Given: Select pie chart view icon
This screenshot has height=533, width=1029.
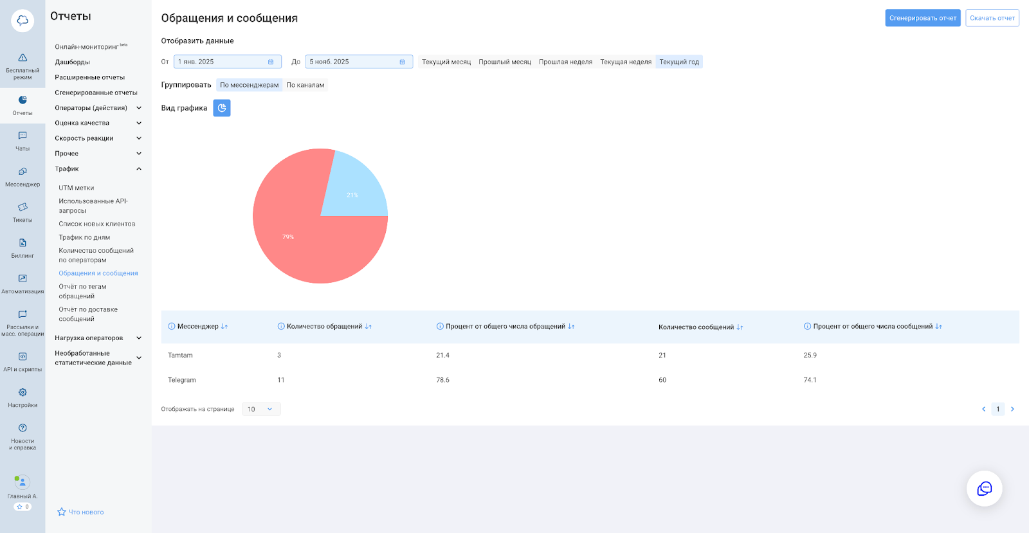Looking at the screenshot, I should (222, 108).
